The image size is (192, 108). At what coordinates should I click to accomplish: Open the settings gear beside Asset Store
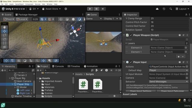point(66,9)
